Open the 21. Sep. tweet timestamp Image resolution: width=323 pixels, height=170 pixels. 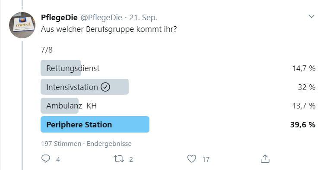143,18
